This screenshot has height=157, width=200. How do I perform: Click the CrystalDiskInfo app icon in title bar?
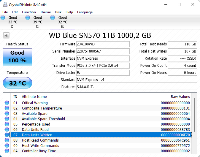click(x=4, y=4)
